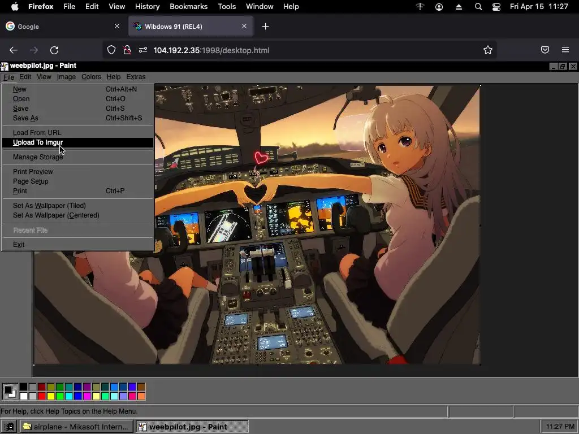Image resolution: width=579 pixels, height=434 pixels.
Task: Bookmark page with the star icon
Action: (488, 50)
